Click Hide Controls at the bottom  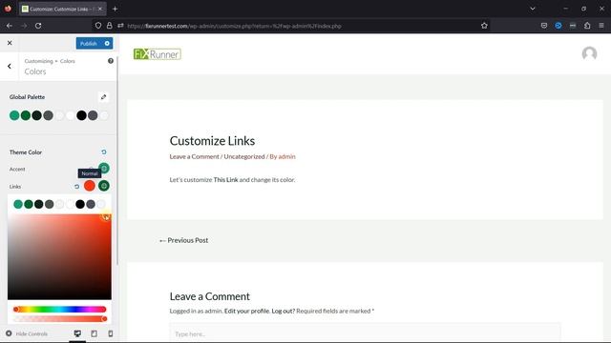pos(27,333)
